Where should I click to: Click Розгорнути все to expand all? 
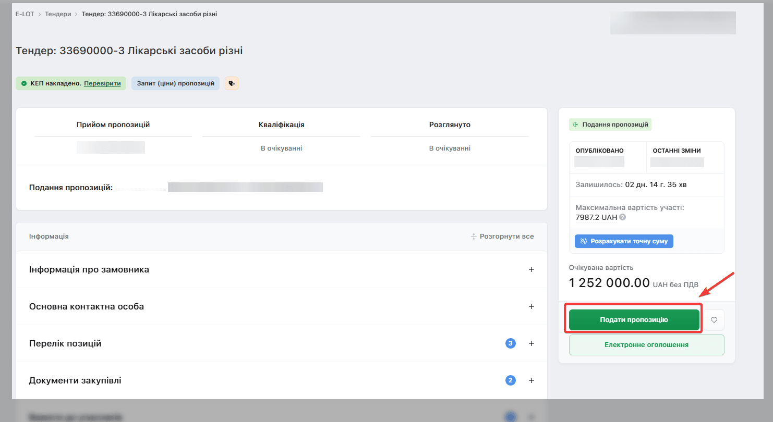(x=502, y=237)
